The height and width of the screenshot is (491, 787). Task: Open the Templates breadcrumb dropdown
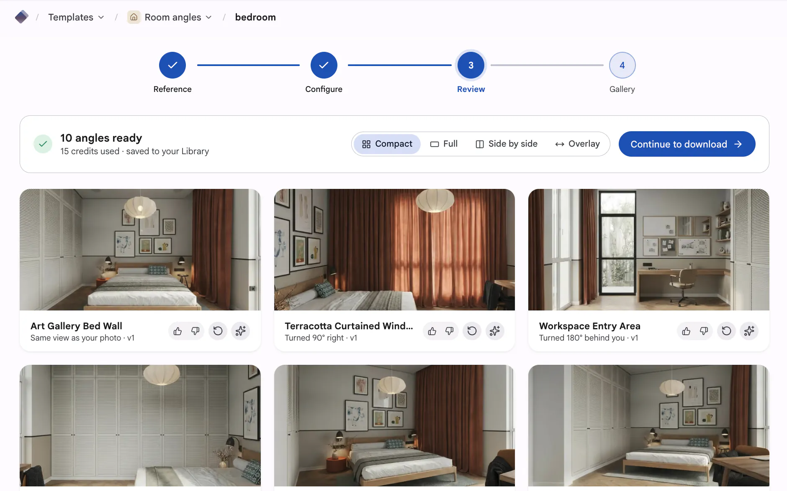[x=76, y=17]
